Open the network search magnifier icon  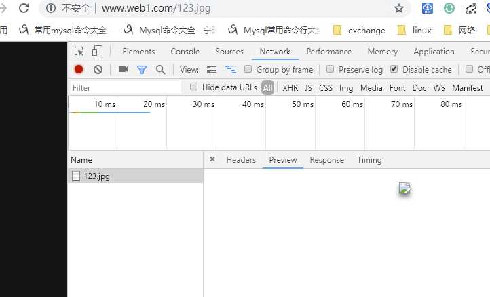[161, 69]
